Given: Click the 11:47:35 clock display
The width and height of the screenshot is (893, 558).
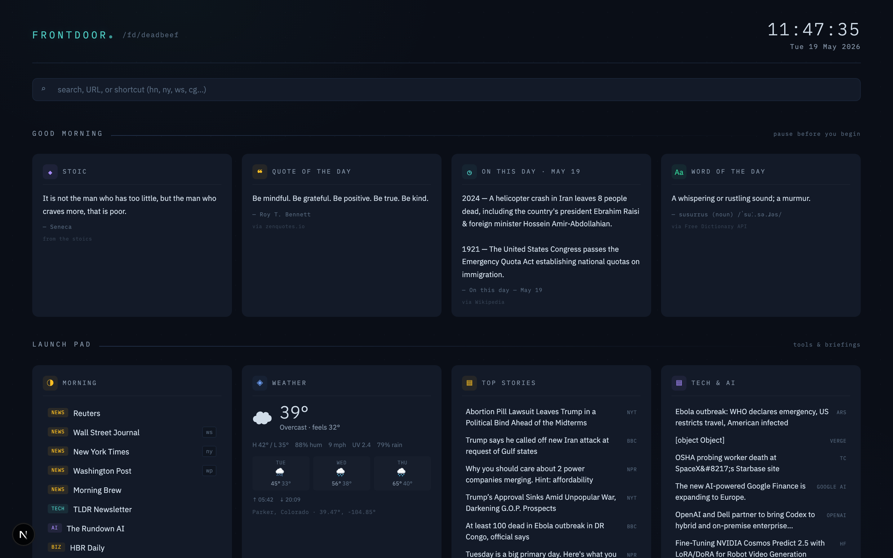Looking at the screenshot, I should tap(814, 29).
